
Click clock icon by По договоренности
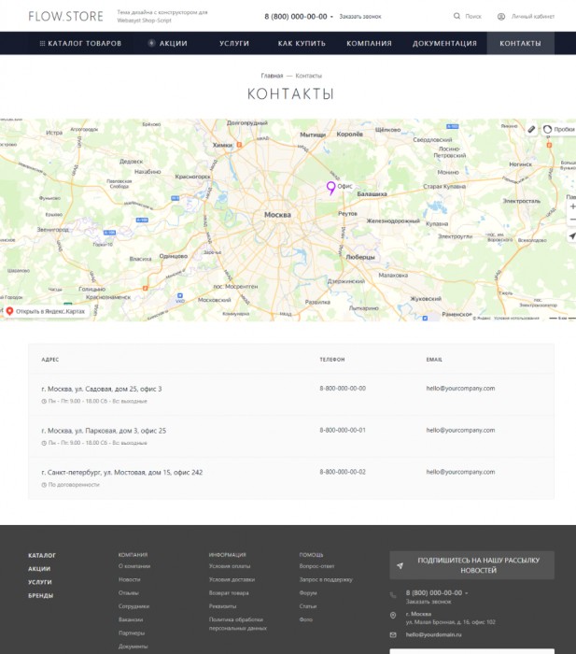44,485
